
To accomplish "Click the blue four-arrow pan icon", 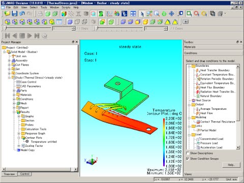I will [x=171, y=14].
